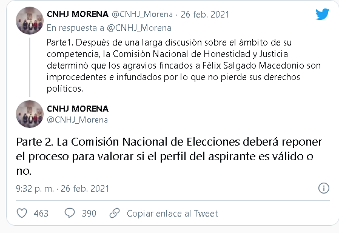Open @CNHJ_Morena handle in reply header
The image size is (339, 233).
(x=143, y=15)
